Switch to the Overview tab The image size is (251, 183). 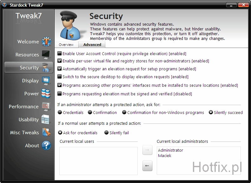point(66,45)
